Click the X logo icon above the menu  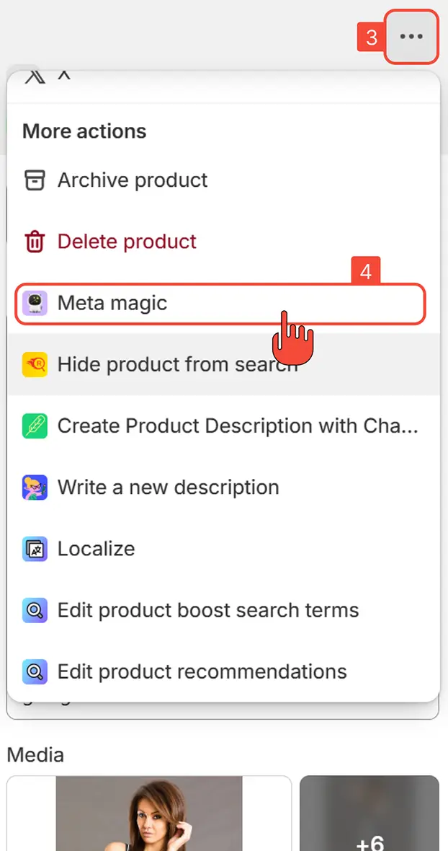pyautogui.click(x=35, y=76)
